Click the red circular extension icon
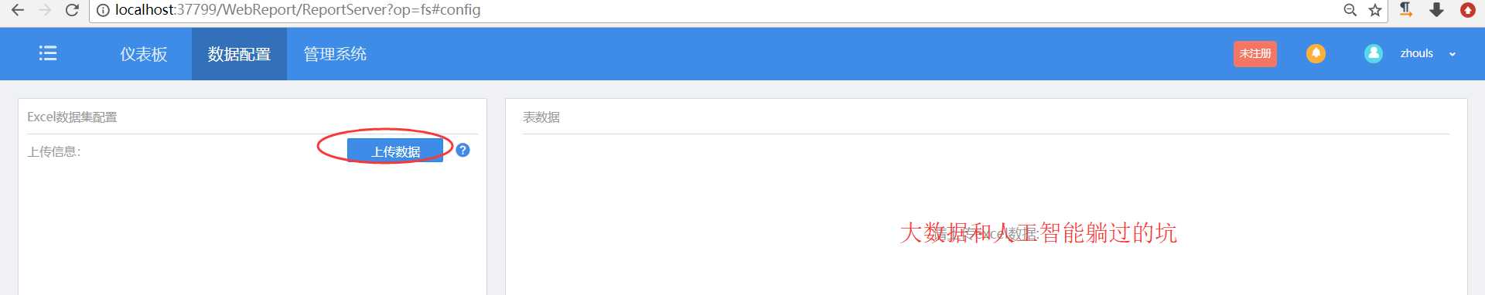Screen dimensions: 1485x295 1467,10
